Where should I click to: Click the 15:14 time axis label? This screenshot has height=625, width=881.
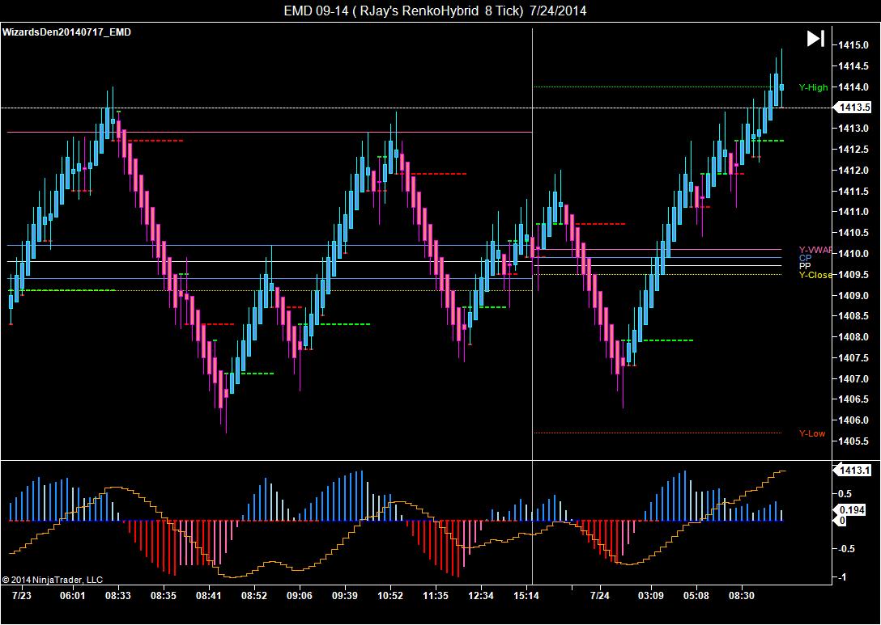tap(526, 596)
